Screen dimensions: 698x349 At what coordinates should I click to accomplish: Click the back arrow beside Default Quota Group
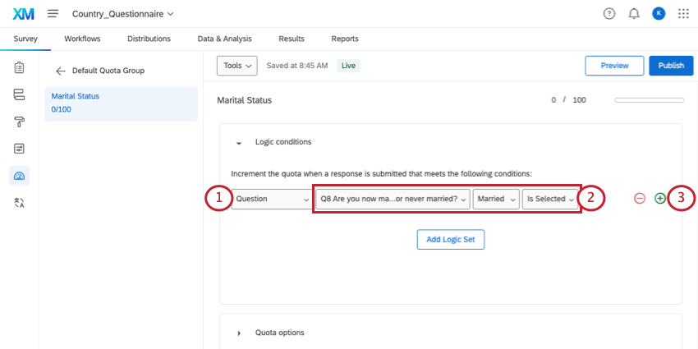coord(61,71)
